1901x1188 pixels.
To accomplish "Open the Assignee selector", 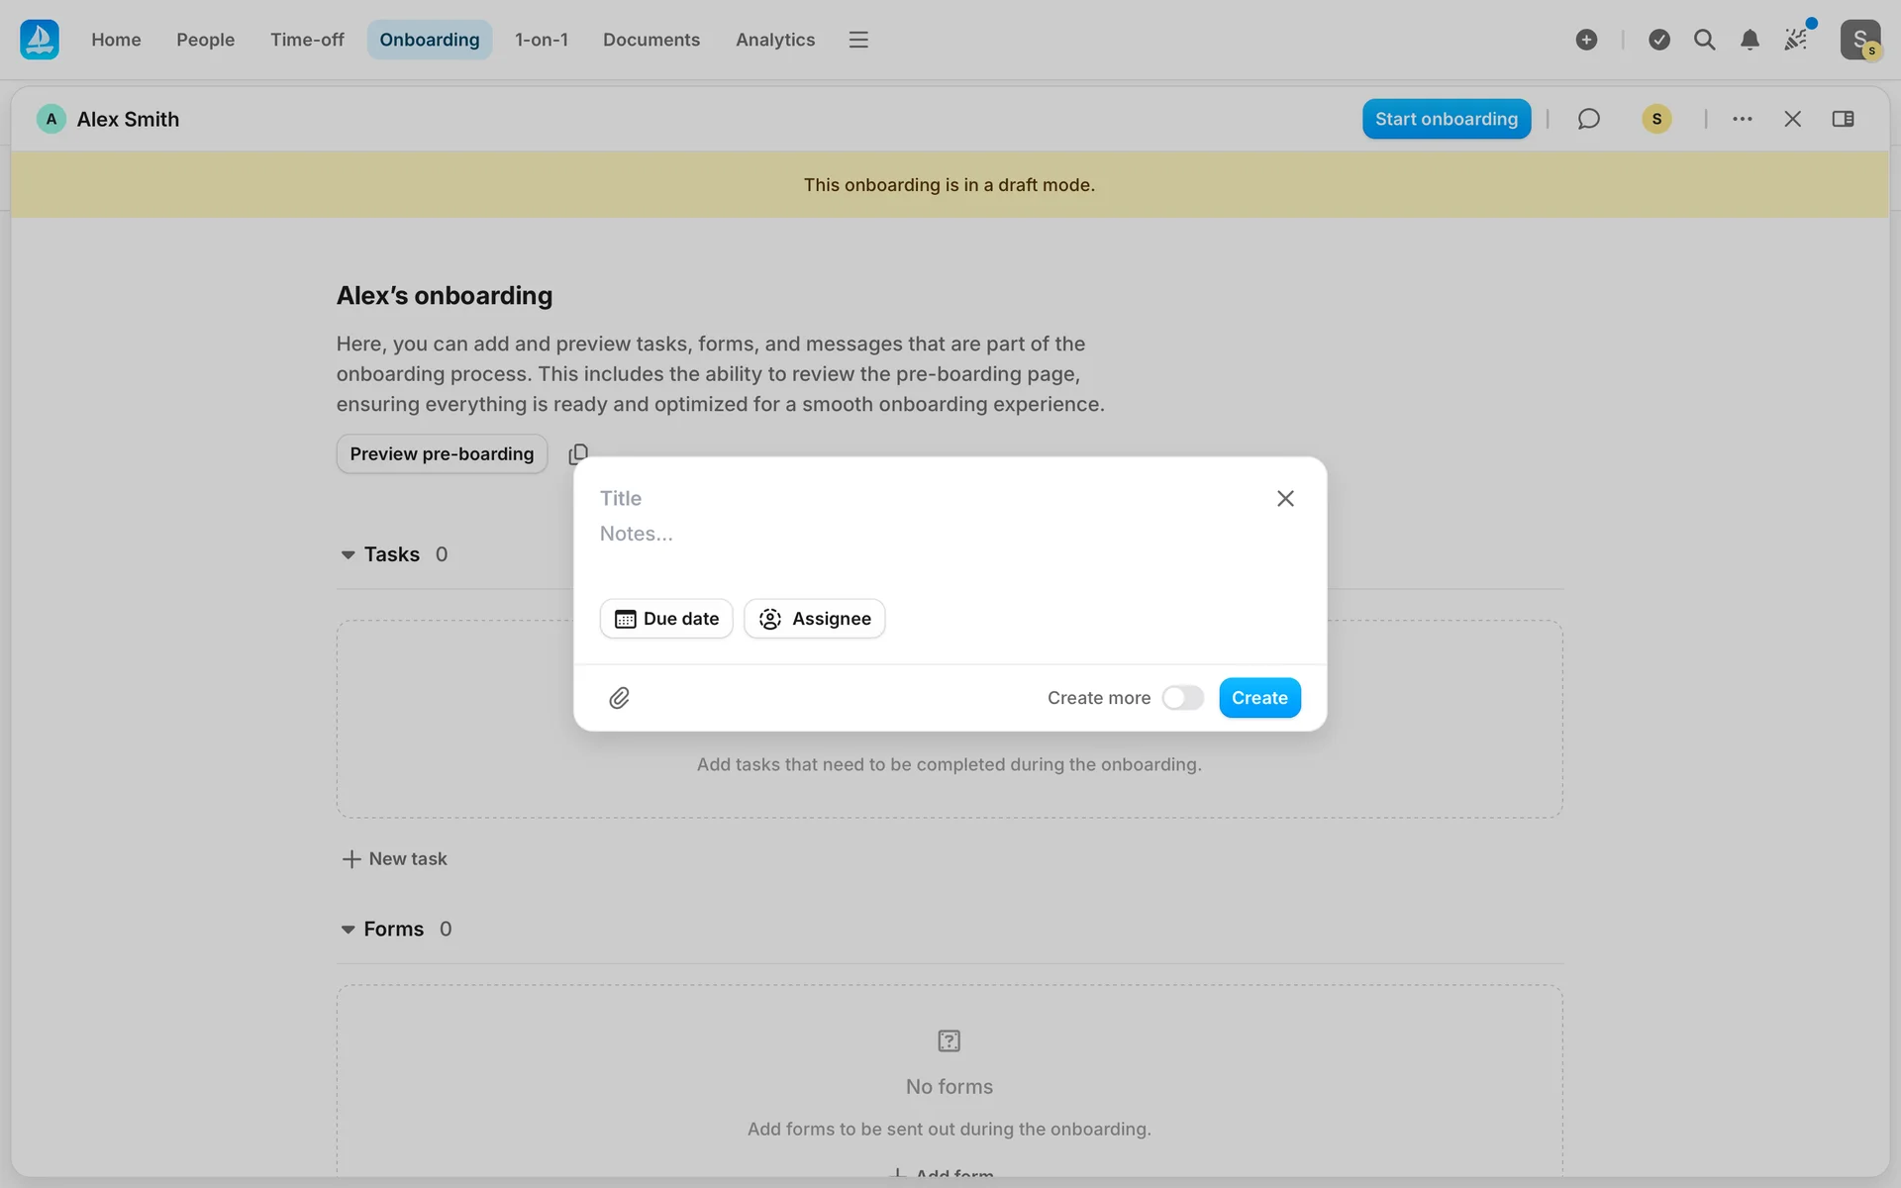I will point(814,619).
